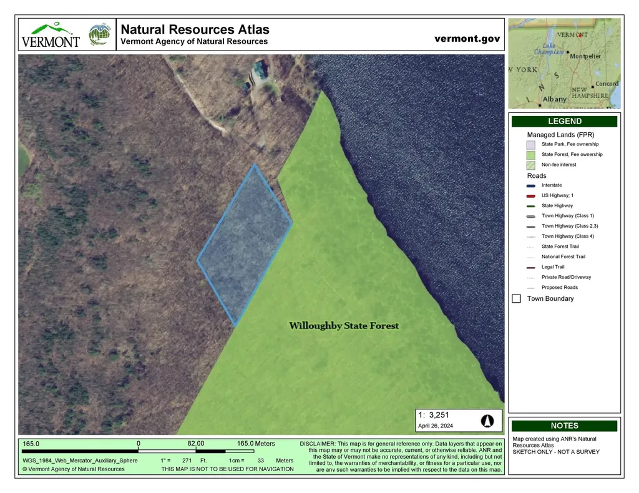Screen dimensions: 639x493
Task: Click the blue outlined parcel on map
Action: [x=245, y=246]
